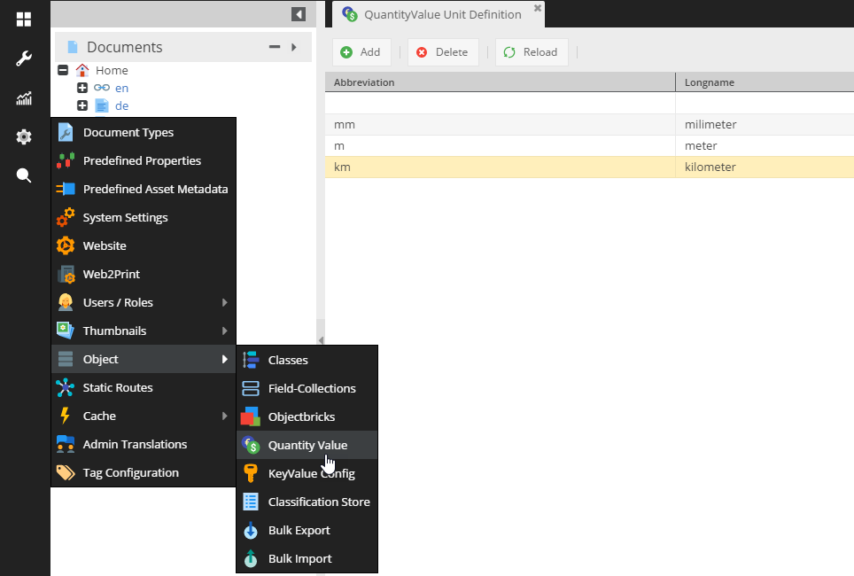Collapse the Home tree node
Viewport: 854px width, 576px height.
click(63, 70)
